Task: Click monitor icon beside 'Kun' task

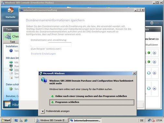Action: [11, 66]
